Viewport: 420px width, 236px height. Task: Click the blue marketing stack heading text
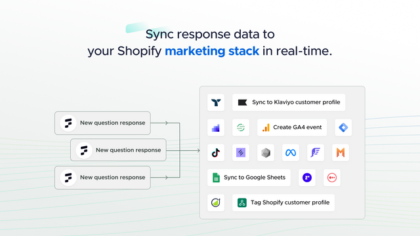click(212, 51)
